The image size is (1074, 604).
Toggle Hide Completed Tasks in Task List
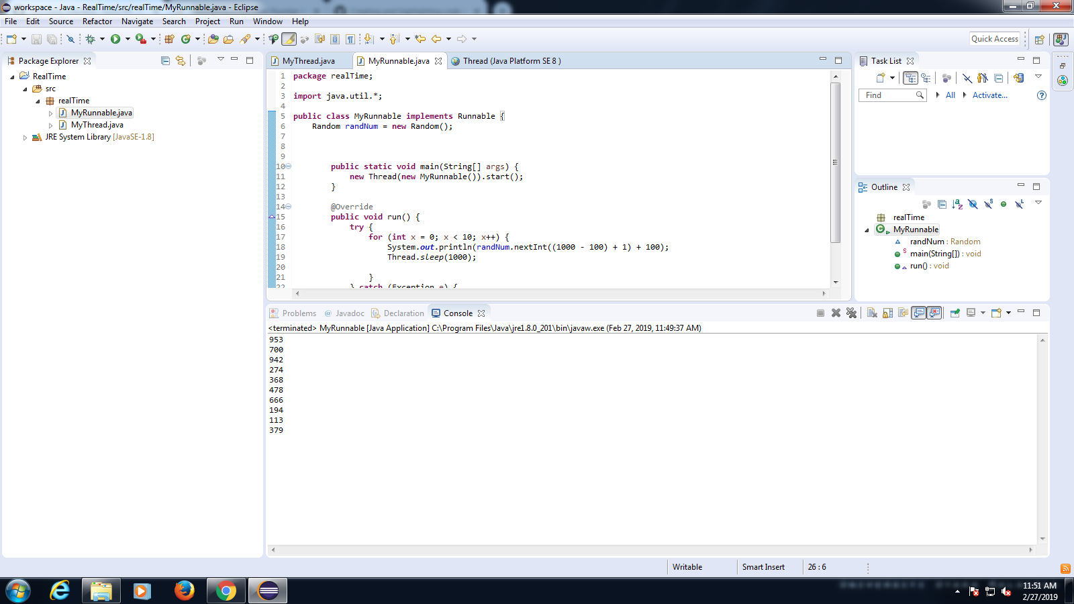click(967, 78)
